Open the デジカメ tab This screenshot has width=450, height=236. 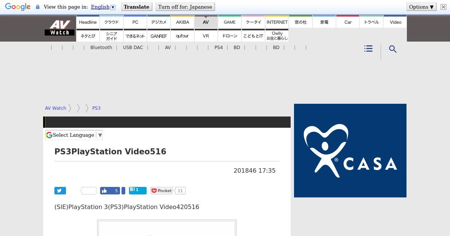pos(159,22)
